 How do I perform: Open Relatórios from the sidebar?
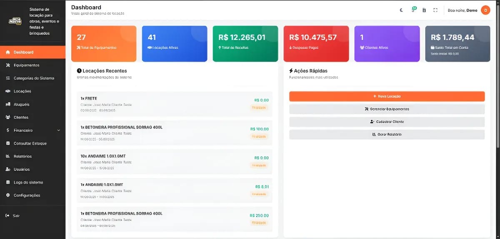tap(22, 156)
